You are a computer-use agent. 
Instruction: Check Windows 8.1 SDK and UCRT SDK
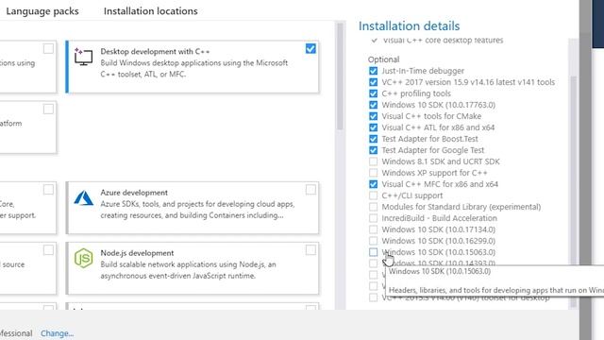(x=373, y=161)
